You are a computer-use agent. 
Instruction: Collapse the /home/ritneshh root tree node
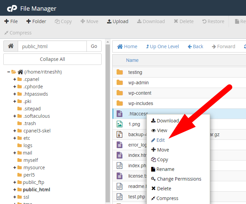[8, 72]
